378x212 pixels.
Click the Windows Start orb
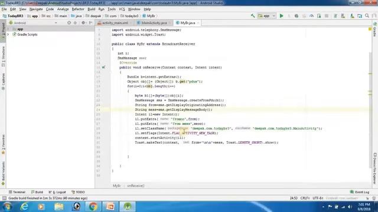[7, 207]
